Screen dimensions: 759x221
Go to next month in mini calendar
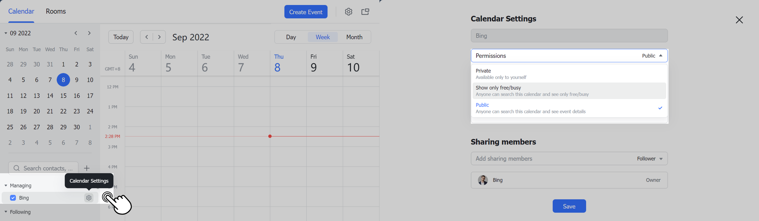click(x=89, y=33)
